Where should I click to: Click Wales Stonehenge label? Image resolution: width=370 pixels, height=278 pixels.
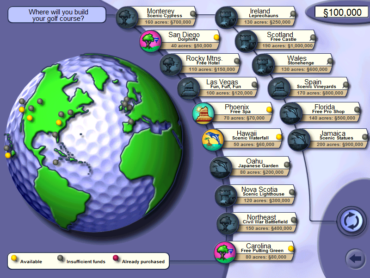(x=301, y=63)
